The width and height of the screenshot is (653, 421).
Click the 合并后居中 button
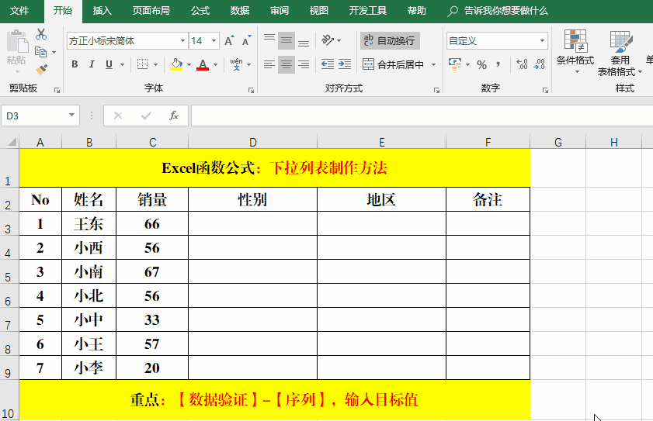394,64
